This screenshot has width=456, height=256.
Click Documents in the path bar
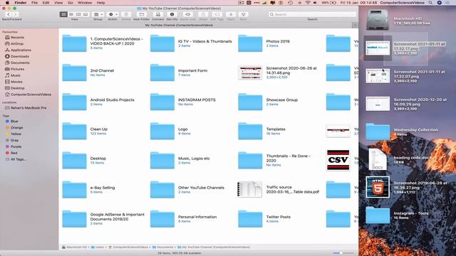tap(162, 247)
